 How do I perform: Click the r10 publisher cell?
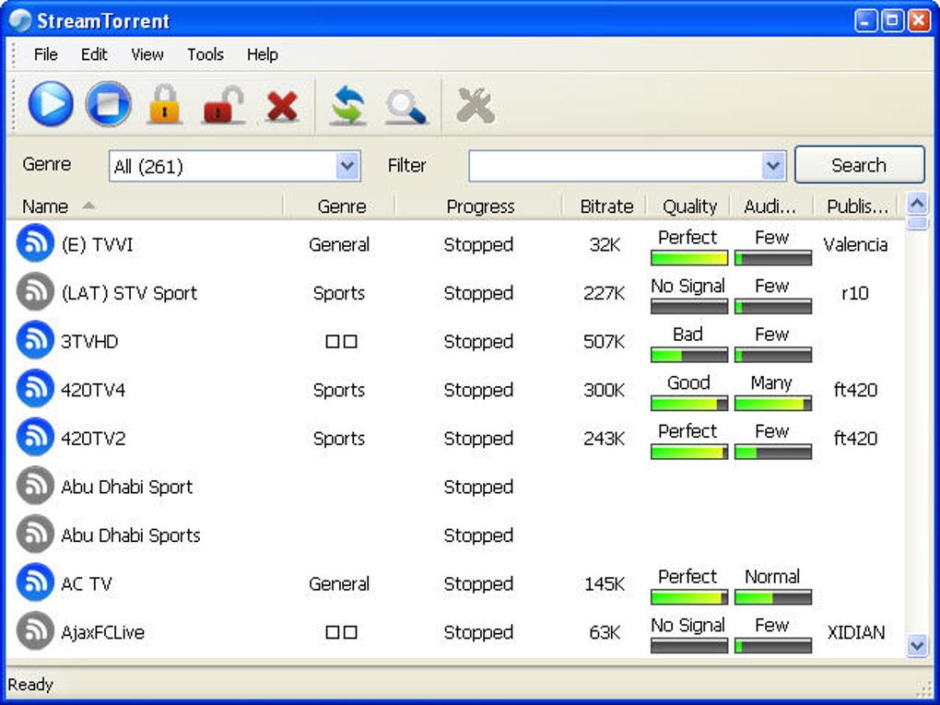tap(855, 293)
